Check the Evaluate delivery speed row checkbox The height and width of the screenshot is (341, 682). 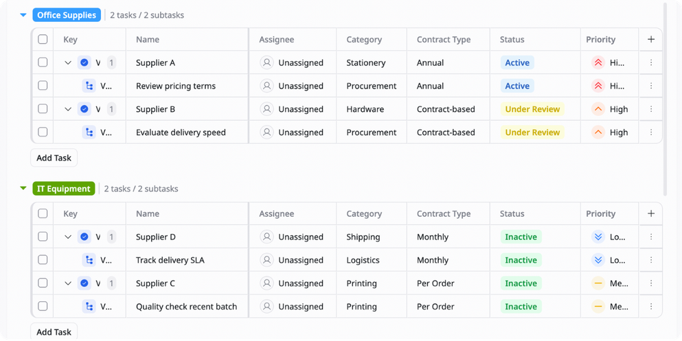pyautogui.click(x=43, y=132)
